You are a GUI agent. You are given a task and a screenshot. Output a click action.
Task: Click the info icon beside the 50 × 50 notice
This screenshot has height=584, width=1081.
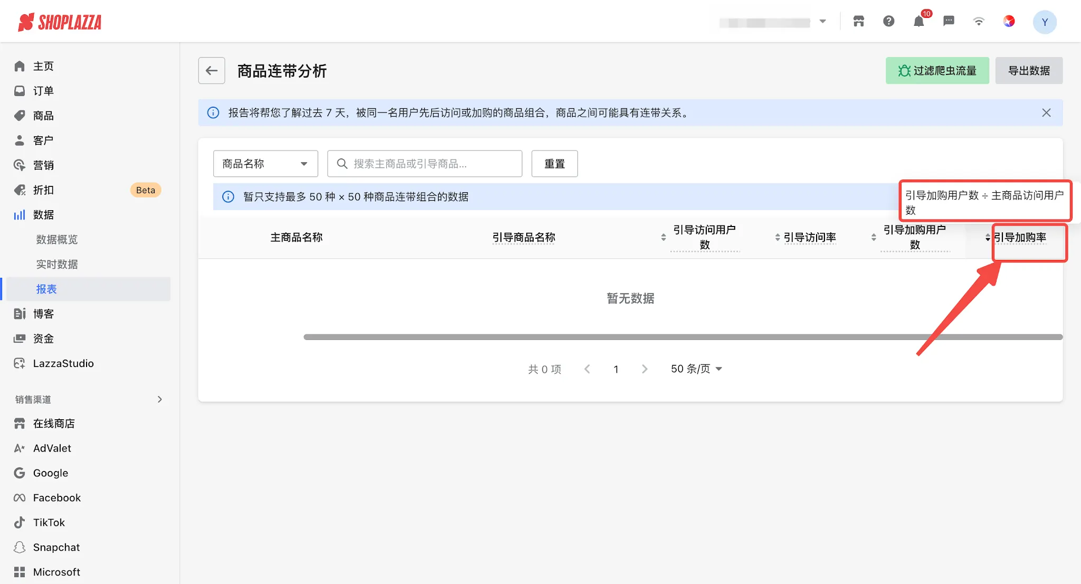tap(228, 196)
